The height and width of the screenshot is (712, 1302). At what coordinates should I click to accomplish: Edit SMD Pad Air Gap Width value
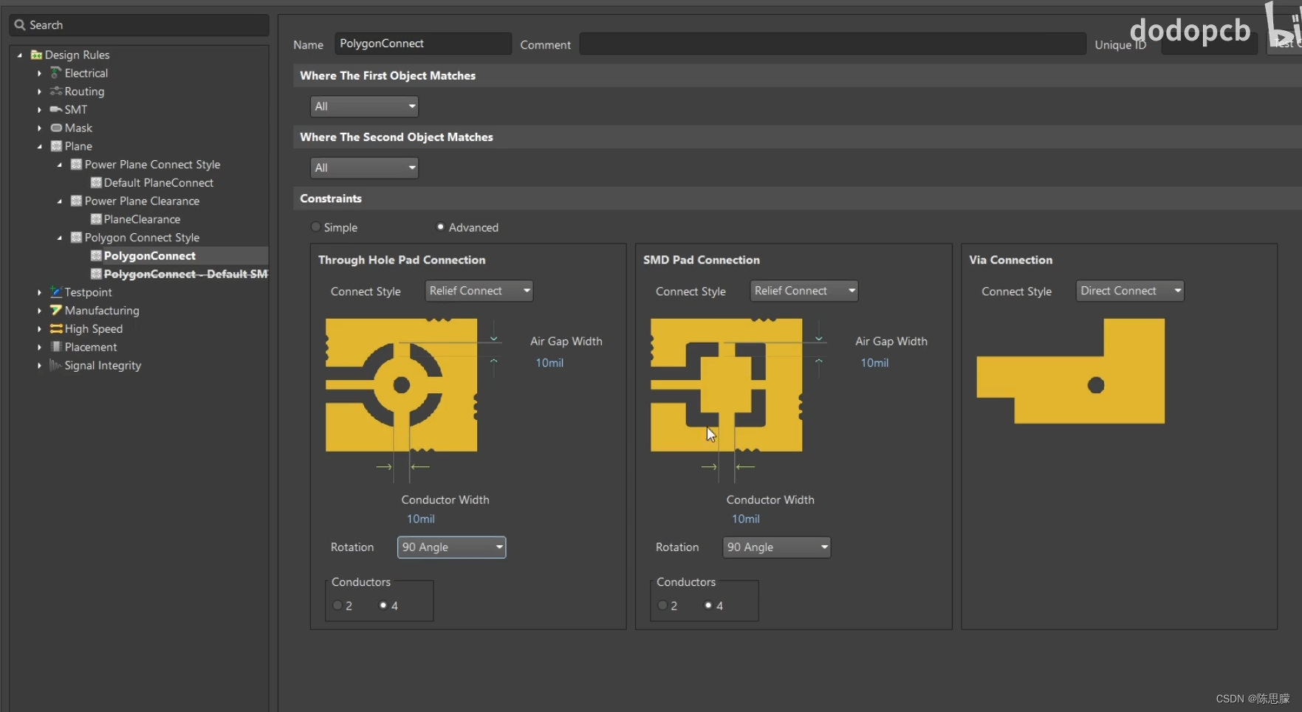[x=874, y=363]
